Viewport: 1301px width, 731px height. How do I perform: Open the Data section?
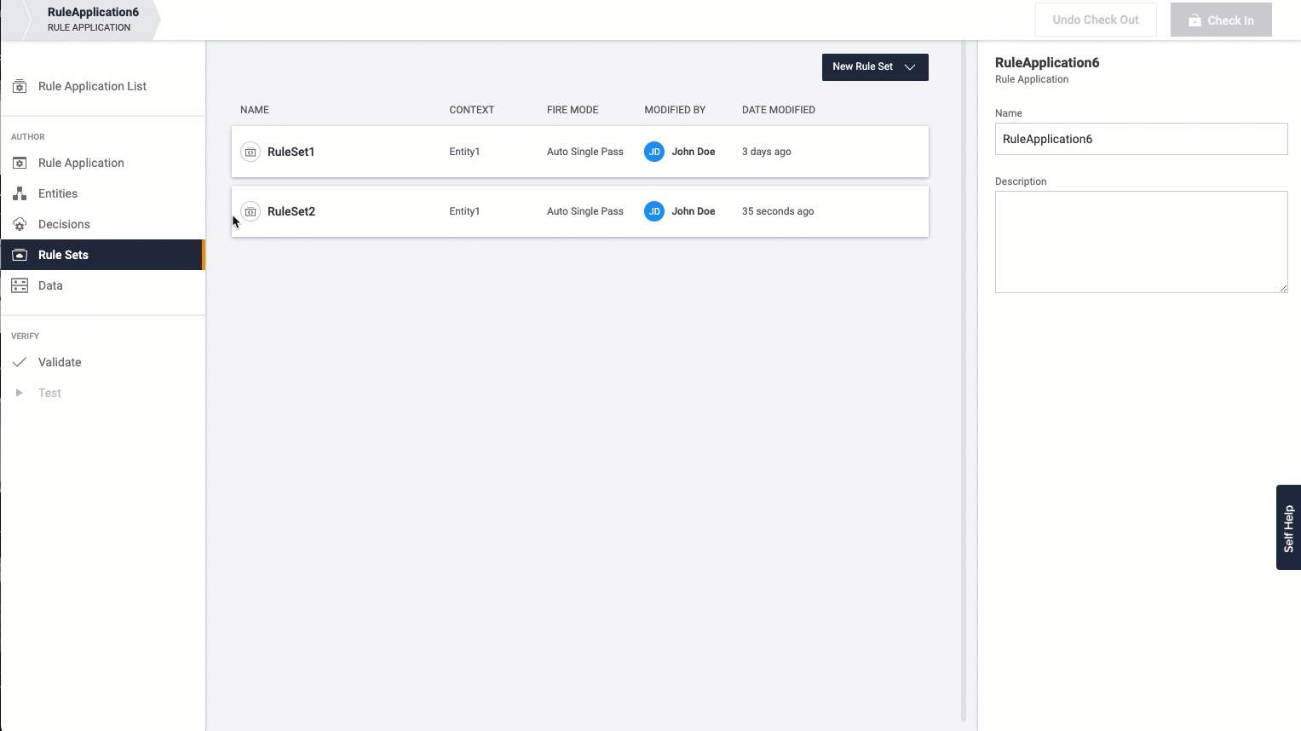tap(103, 285)
